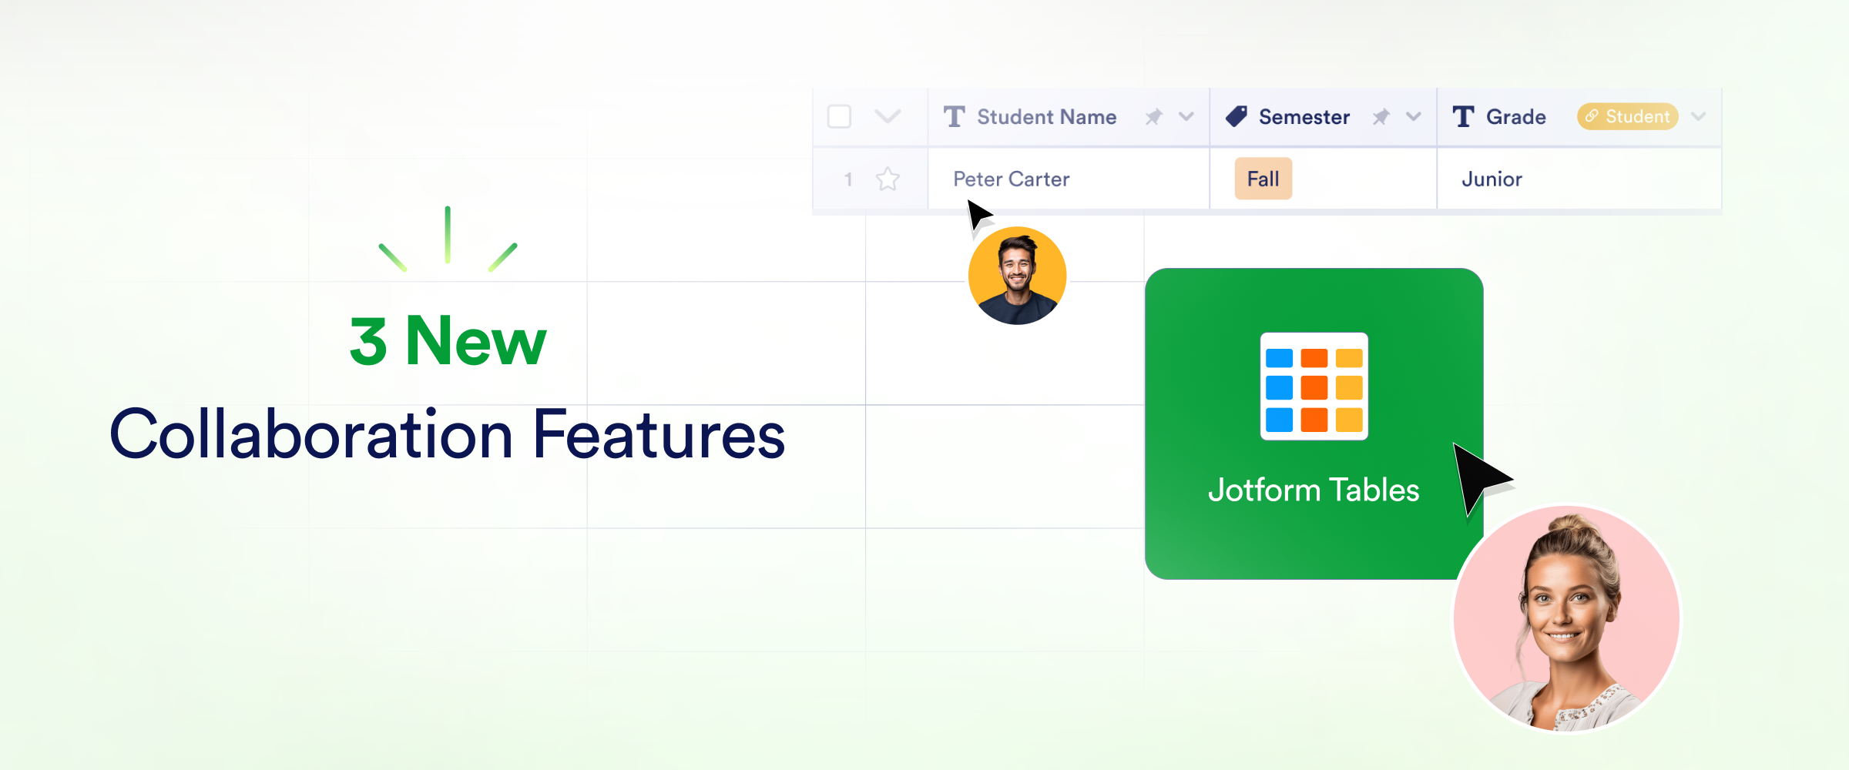The width and height of the screenshot is (1849, 770).
Task: Click the text type icon in Student Name column
Action: tap(954, 117)
